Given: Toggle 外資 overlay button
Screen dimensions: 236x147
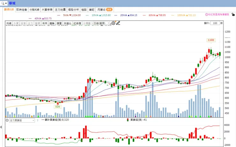Looking at the screenshot, I should (16, 23).
